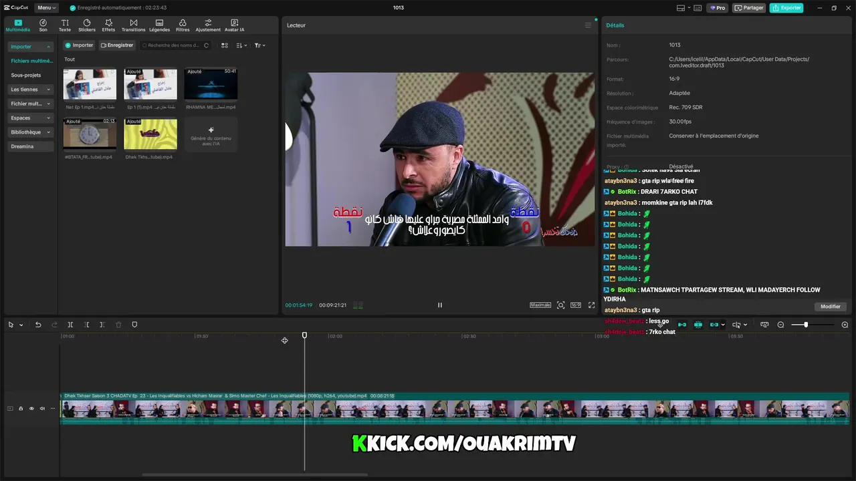
Task: Click the timeline fit-to-view icon
Action: click(x=764, y=325)
